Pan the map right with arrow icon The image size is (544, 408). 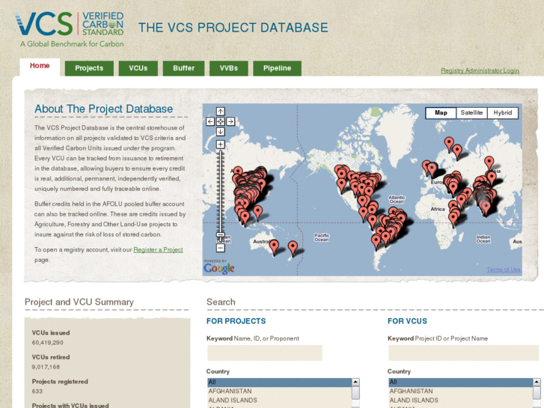(230, 121)
